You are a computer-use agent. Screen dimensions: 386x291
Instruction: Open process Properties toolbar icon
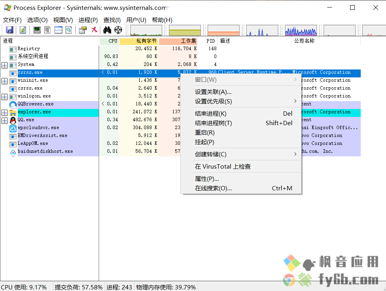point(83,30)
